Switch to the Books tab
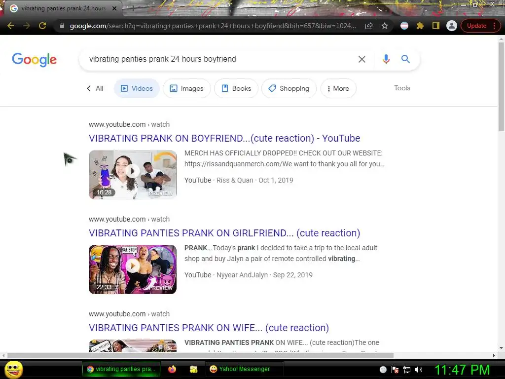 pos(236,88)
